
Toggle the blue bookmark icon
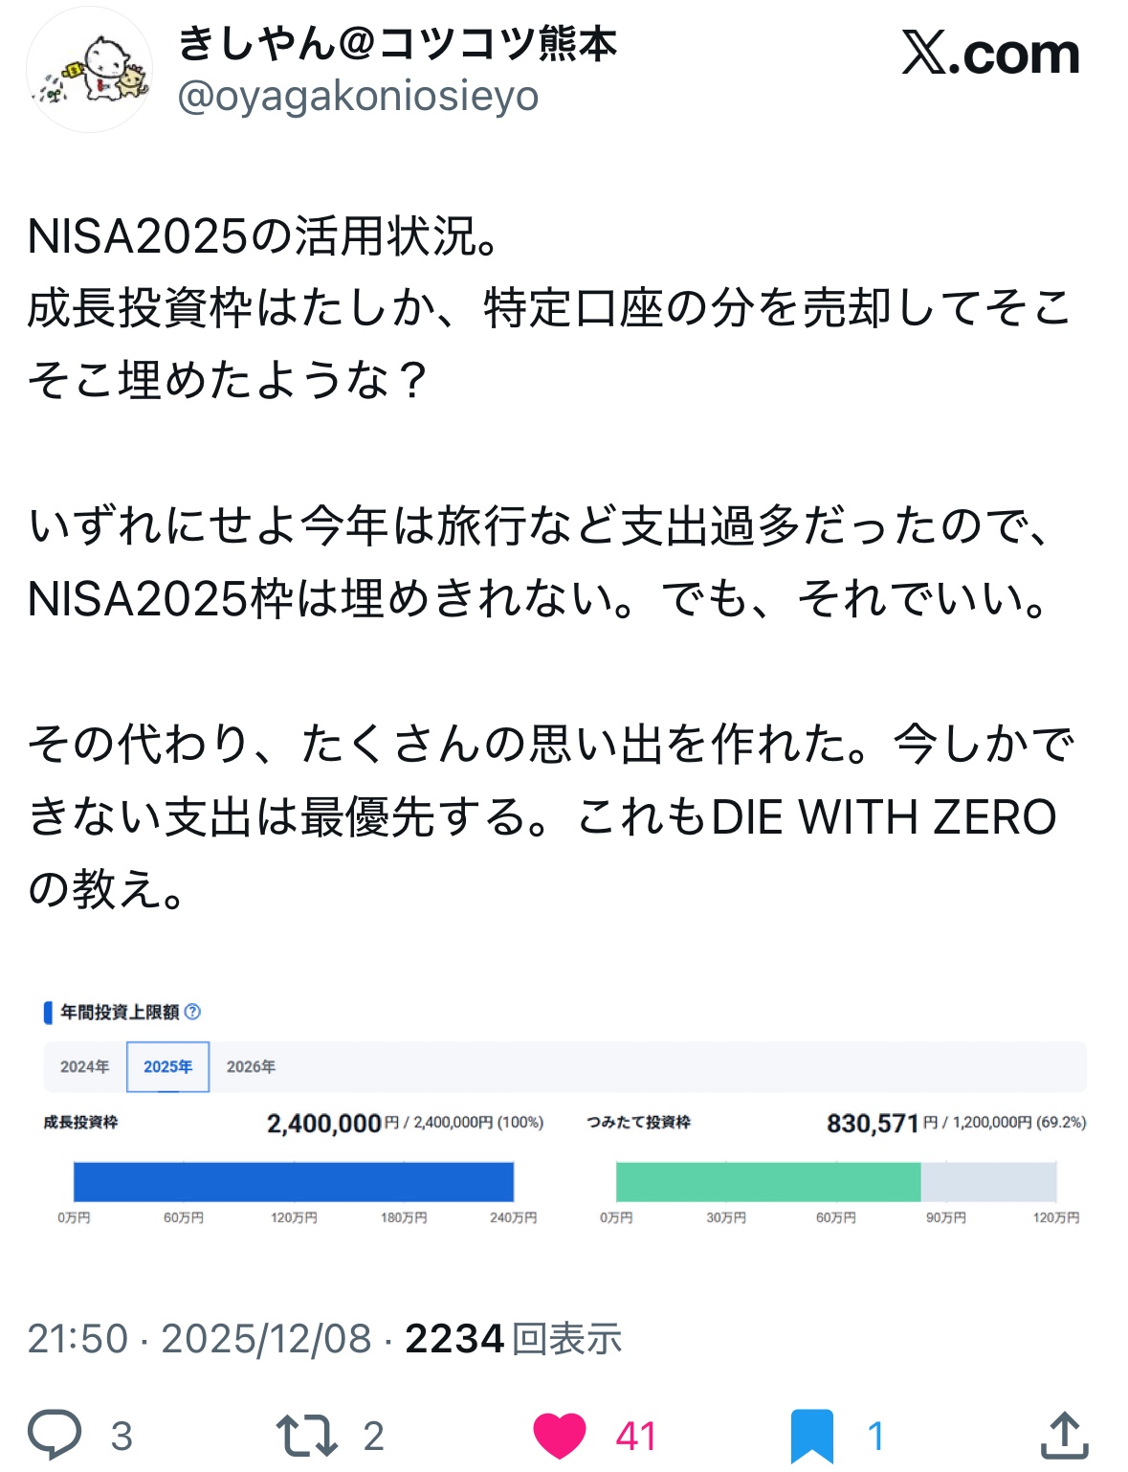(811, 1436)
